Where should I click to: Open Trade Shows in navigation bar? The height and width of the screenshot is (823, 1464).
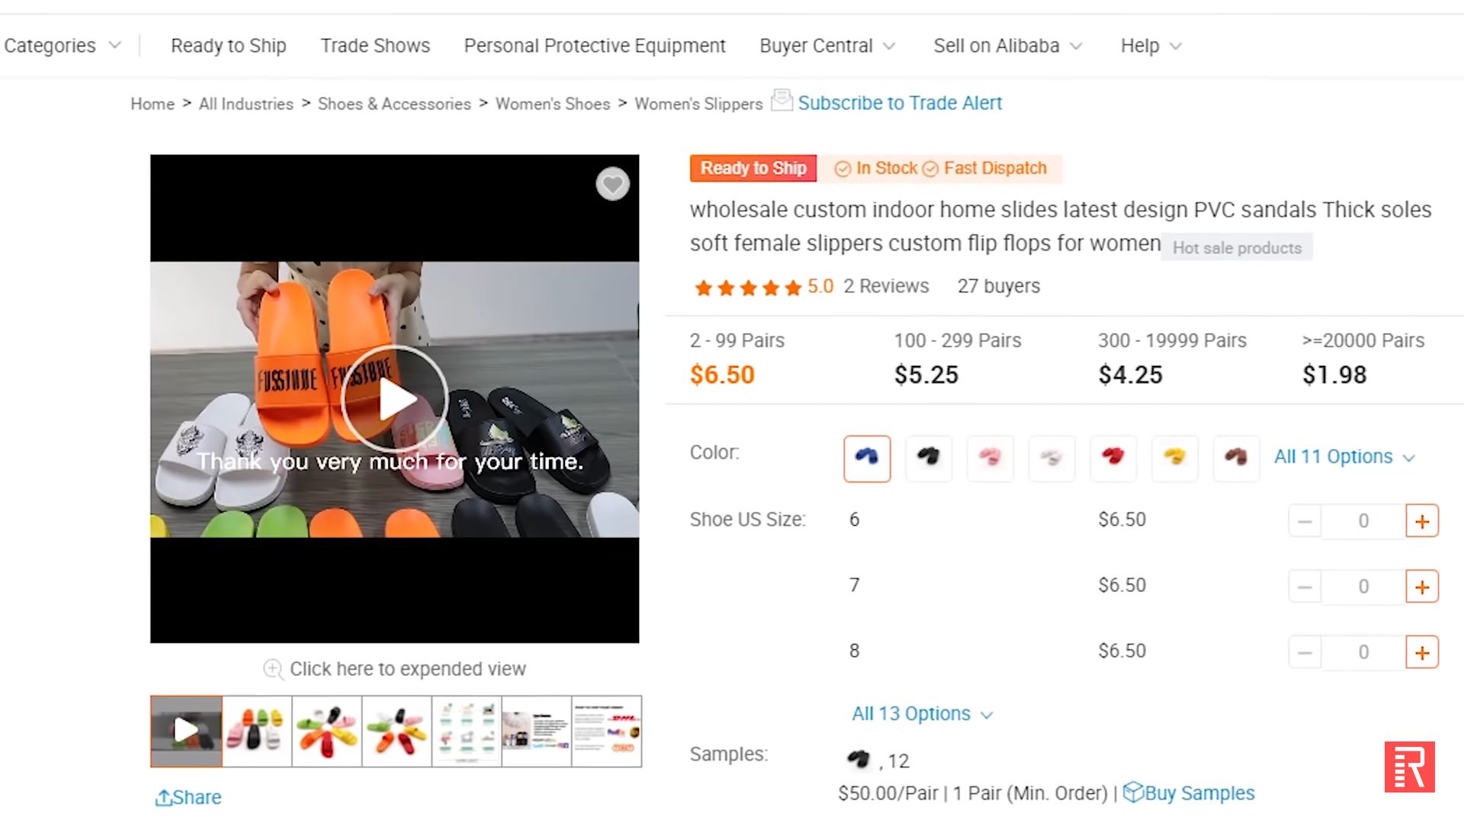(x=375, y=46)
